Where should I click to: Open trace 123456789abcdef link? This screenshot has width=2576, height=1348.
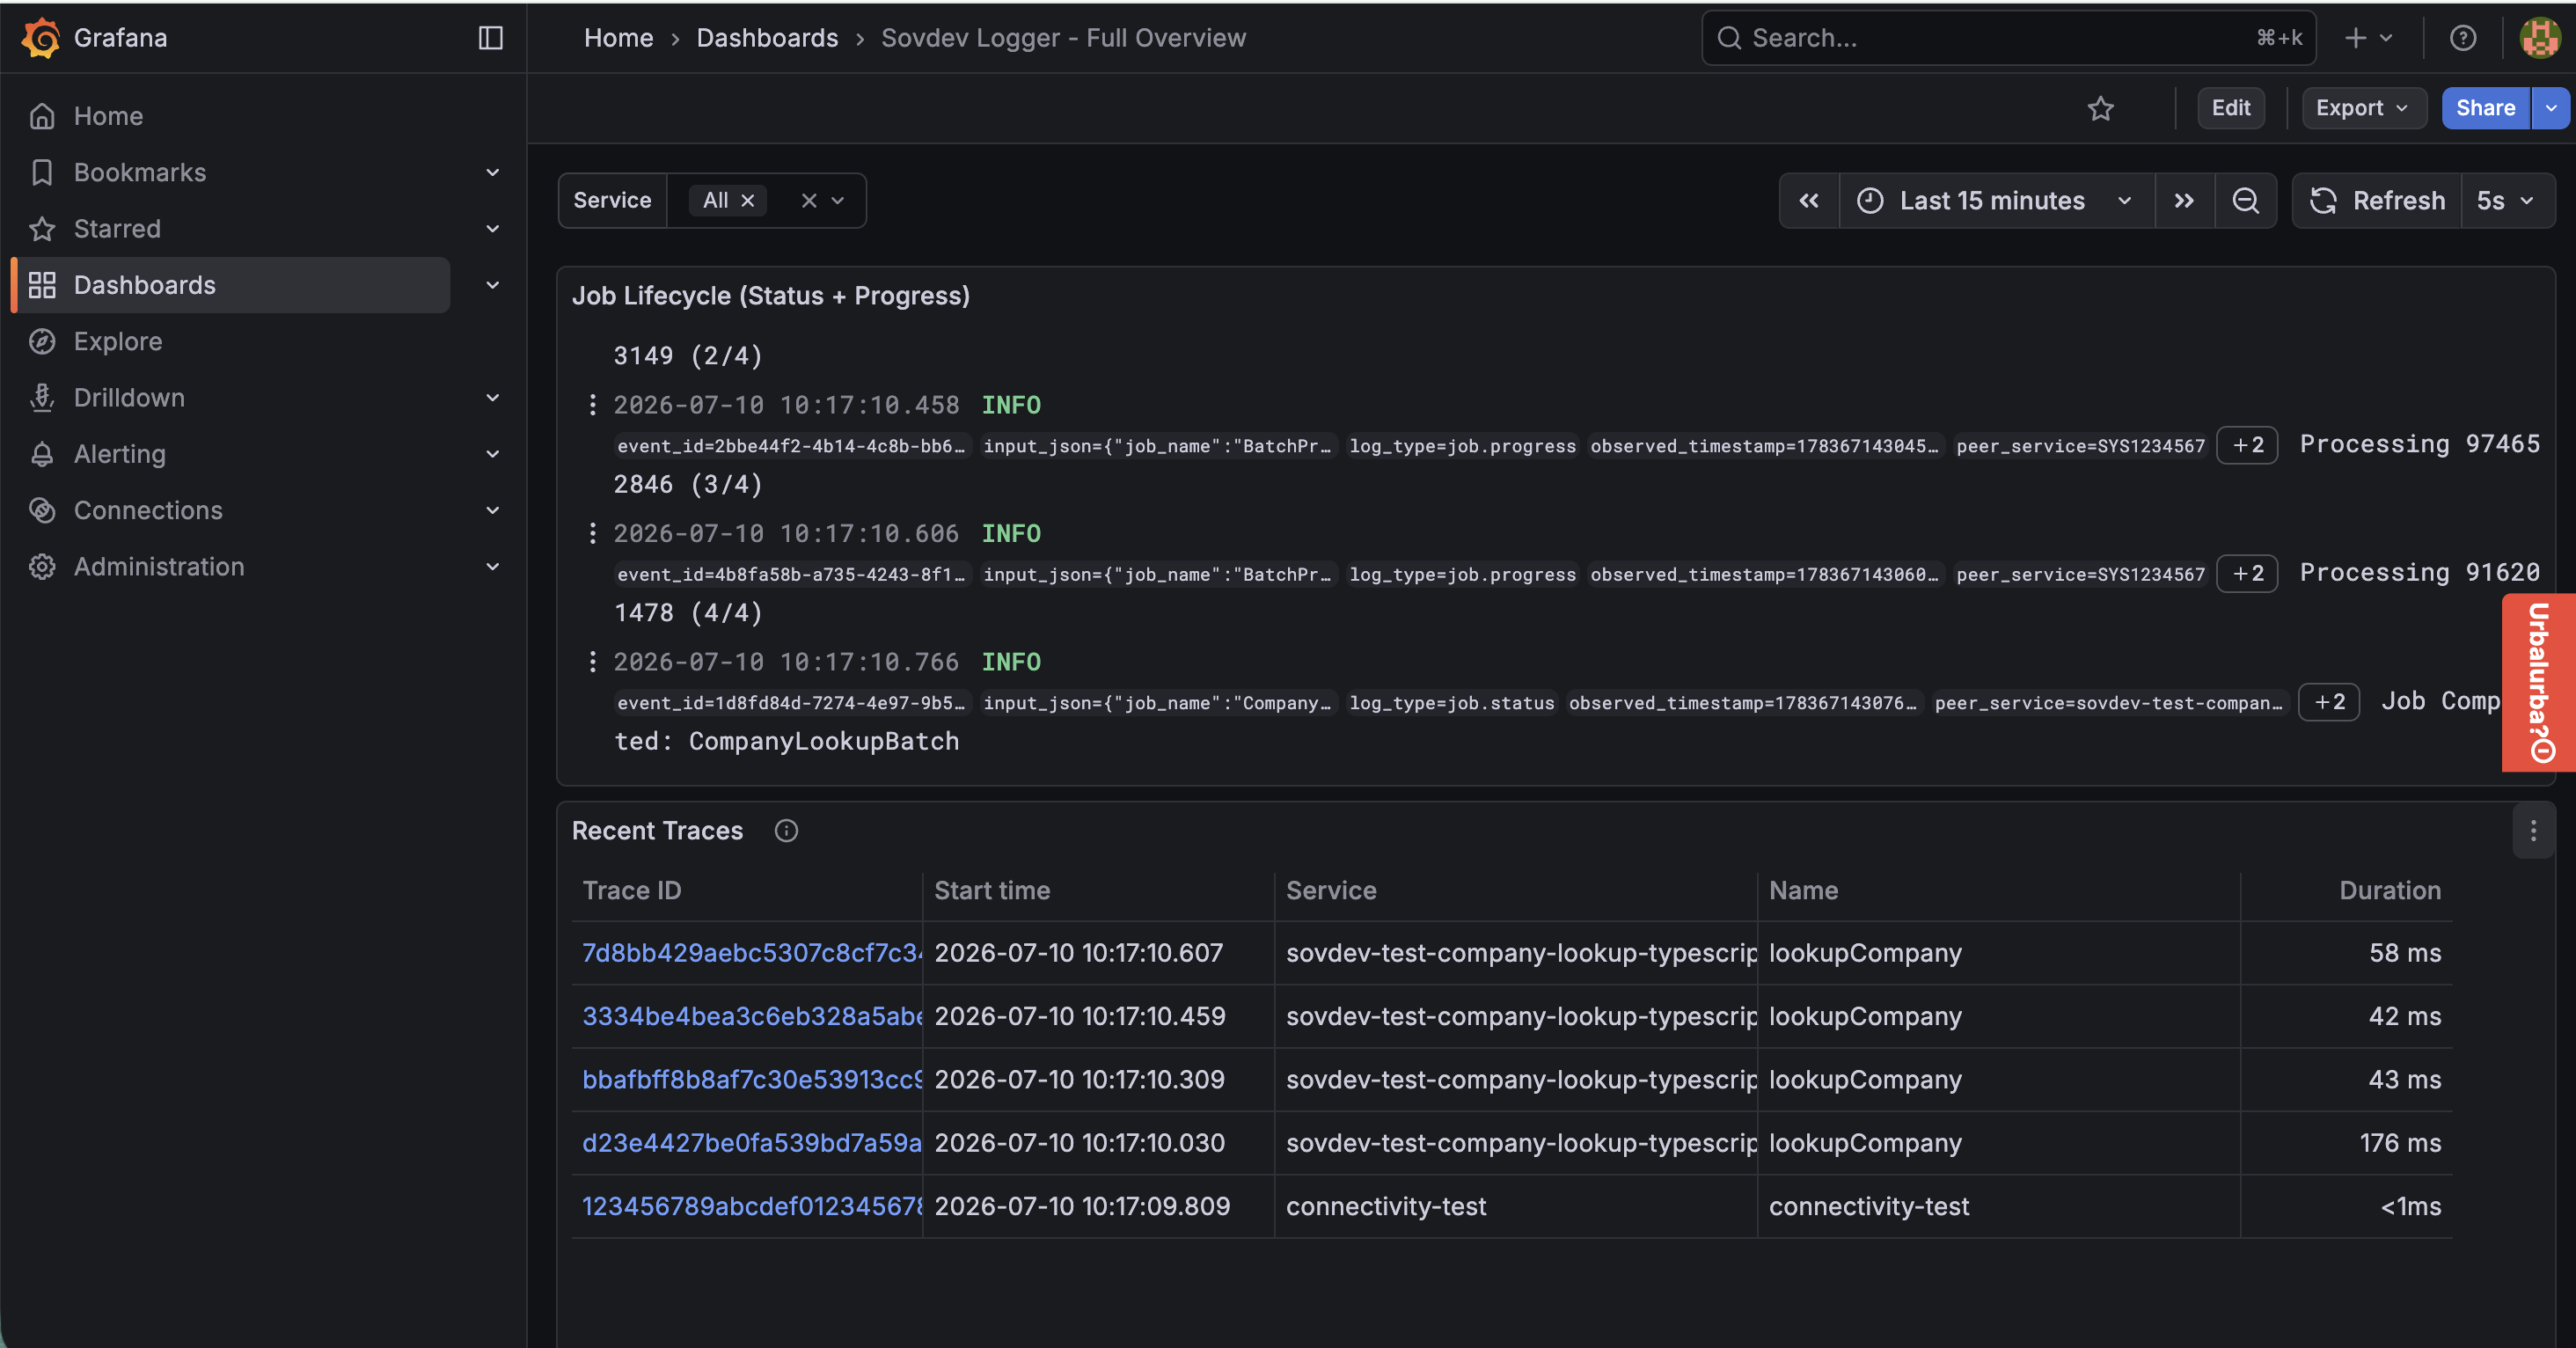click(x=751, y=1206)
